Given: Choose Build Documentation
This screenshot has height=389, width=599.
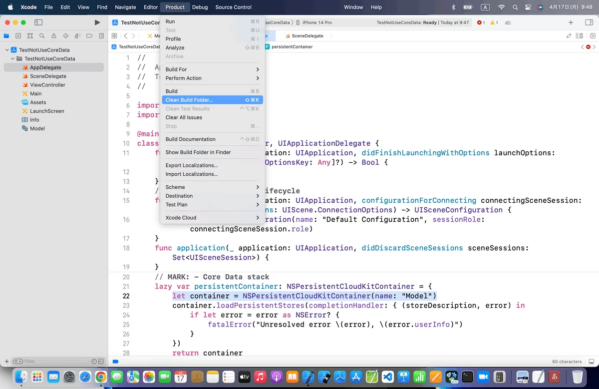Looking at the screenshot, I should [x=212, y=139].
